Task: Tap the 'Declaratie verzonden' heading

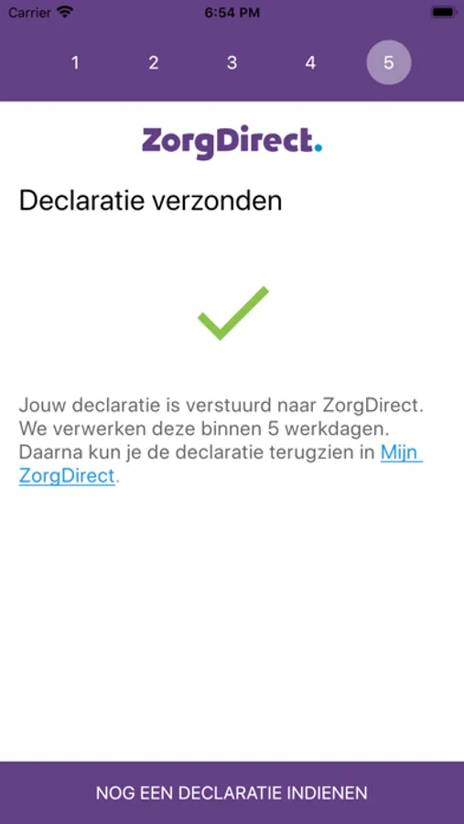Action: [x=150, y=201]
